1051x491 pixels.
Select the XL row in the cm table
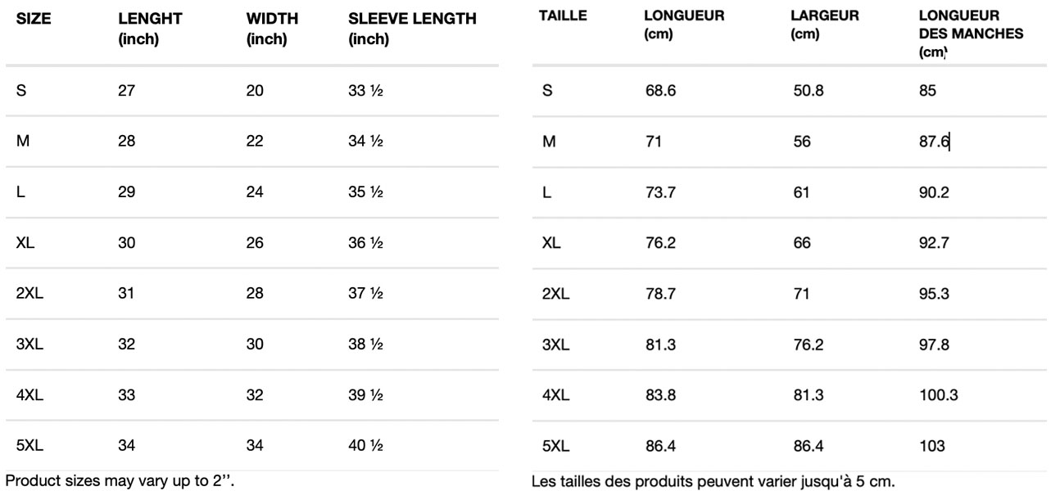pos(788,243)
